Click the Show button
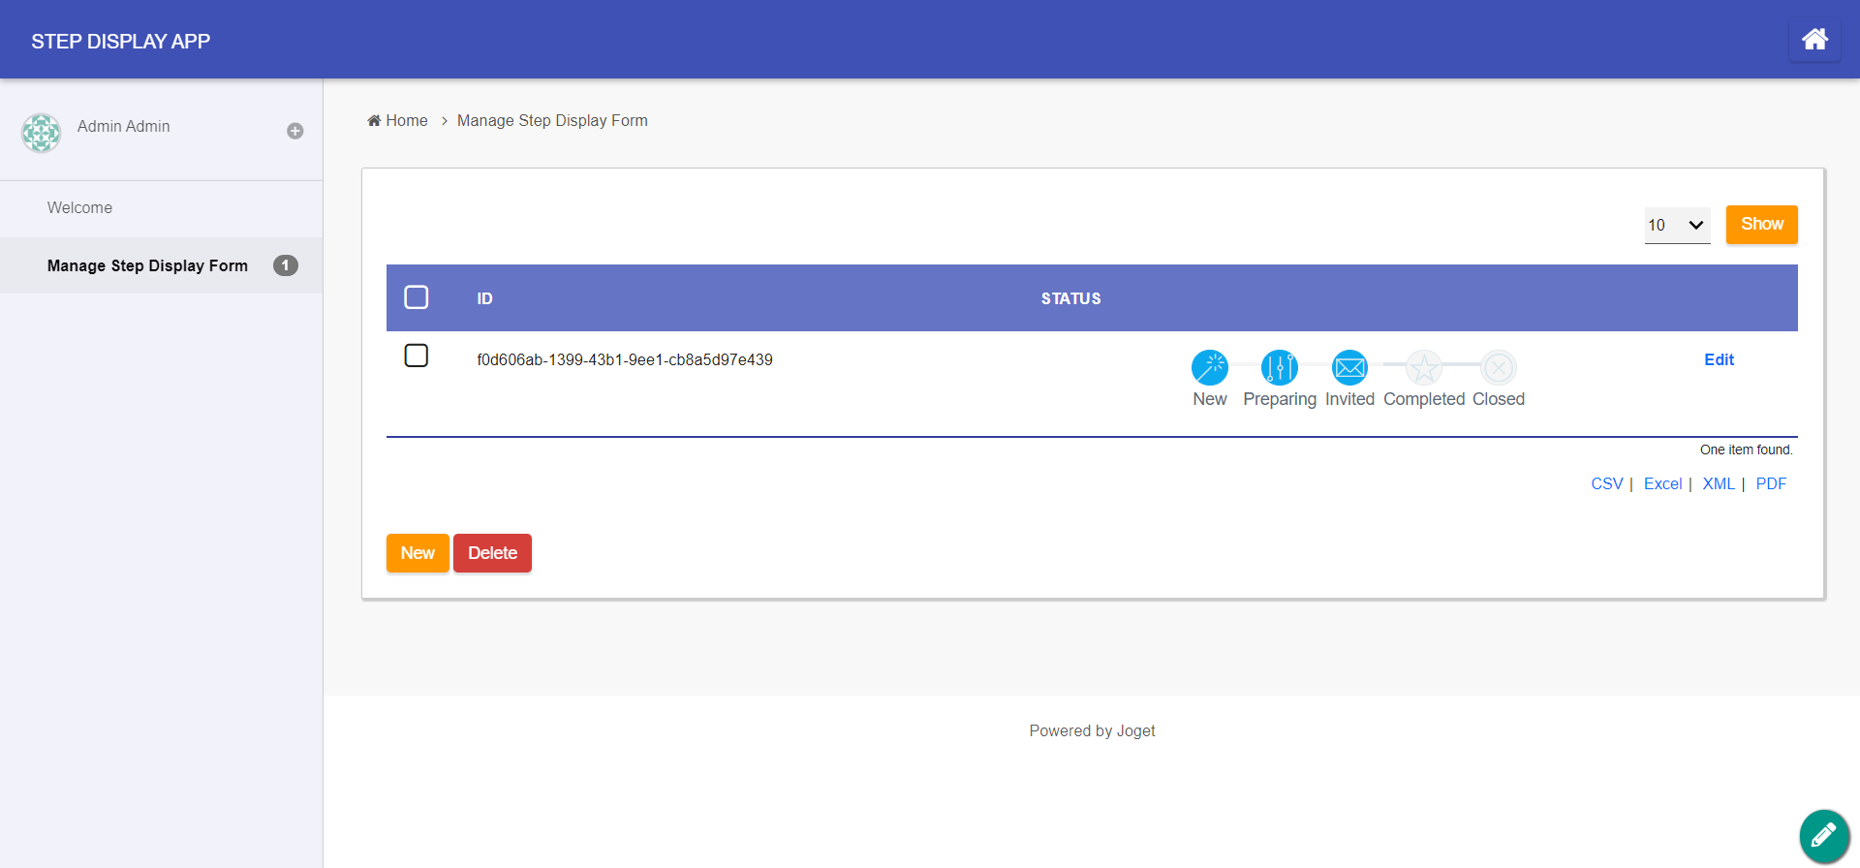 (1762, 225)
